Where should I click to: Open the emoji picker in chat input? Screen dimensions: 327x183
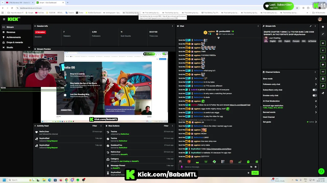(x=255, y=167)
